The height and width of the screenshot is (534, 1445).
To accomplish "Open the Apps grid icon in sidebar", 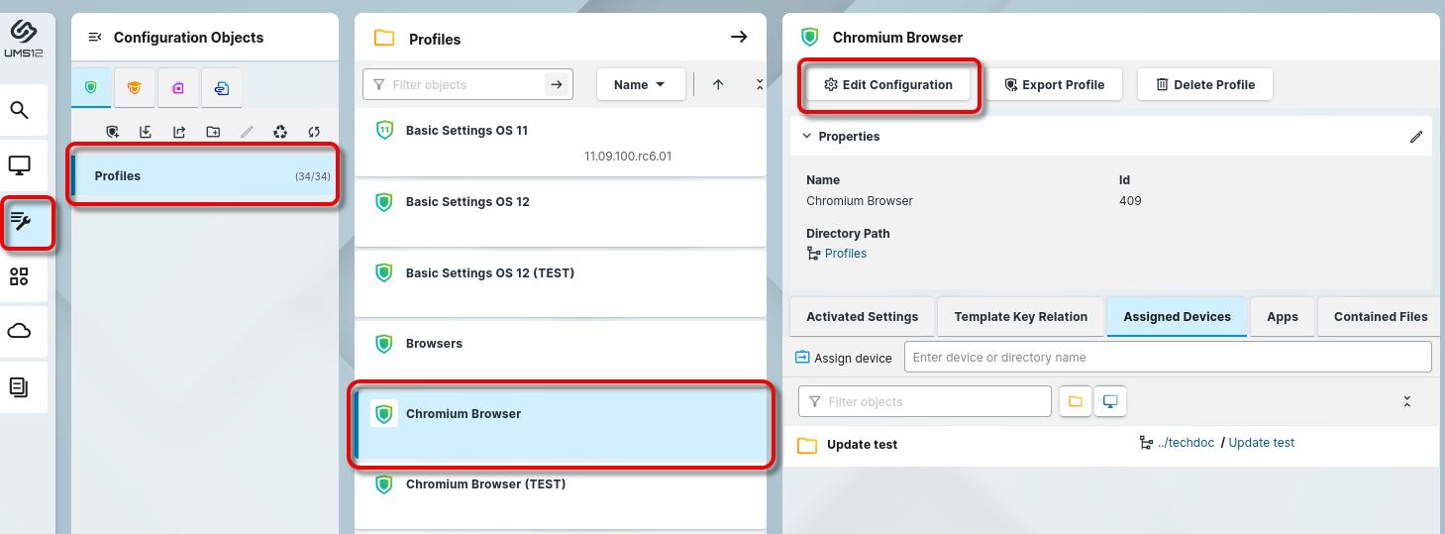I will (20, 276).
